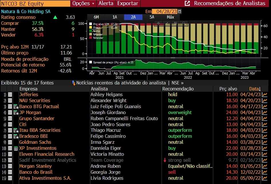Switch the chart to the 5A range tab
The height and width of the screenshot is (184, 271).
pyautogui.click(x=152, y=17)
